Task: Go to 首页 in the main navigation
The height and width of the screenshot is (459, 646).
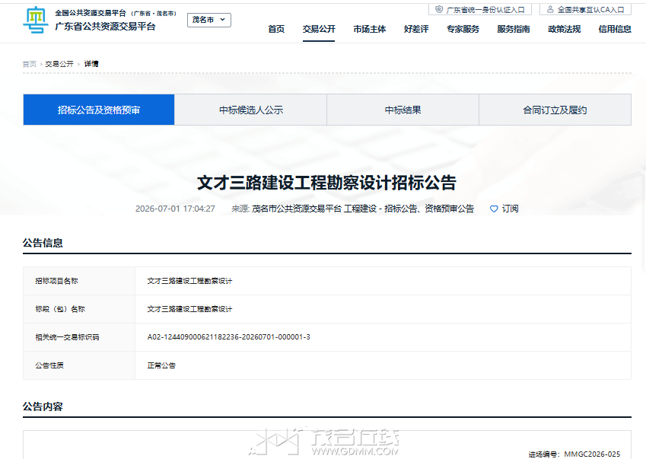Action: click(276, 29)
